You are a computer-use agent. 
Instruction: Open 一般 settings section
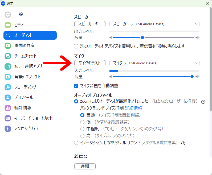click(x=30, y=14)
